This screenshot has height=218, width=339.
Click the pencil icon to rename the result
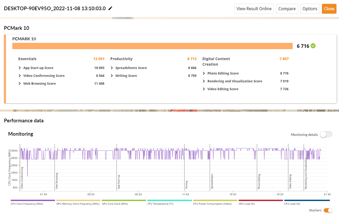(x=110, y=8)
